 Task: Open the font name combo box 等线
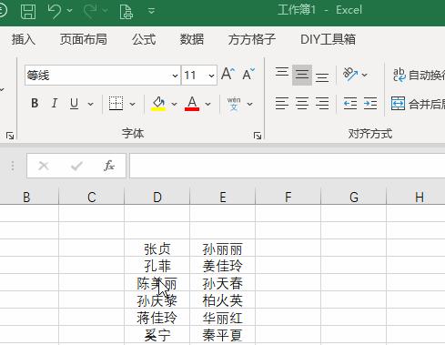(x=103, y=75)
